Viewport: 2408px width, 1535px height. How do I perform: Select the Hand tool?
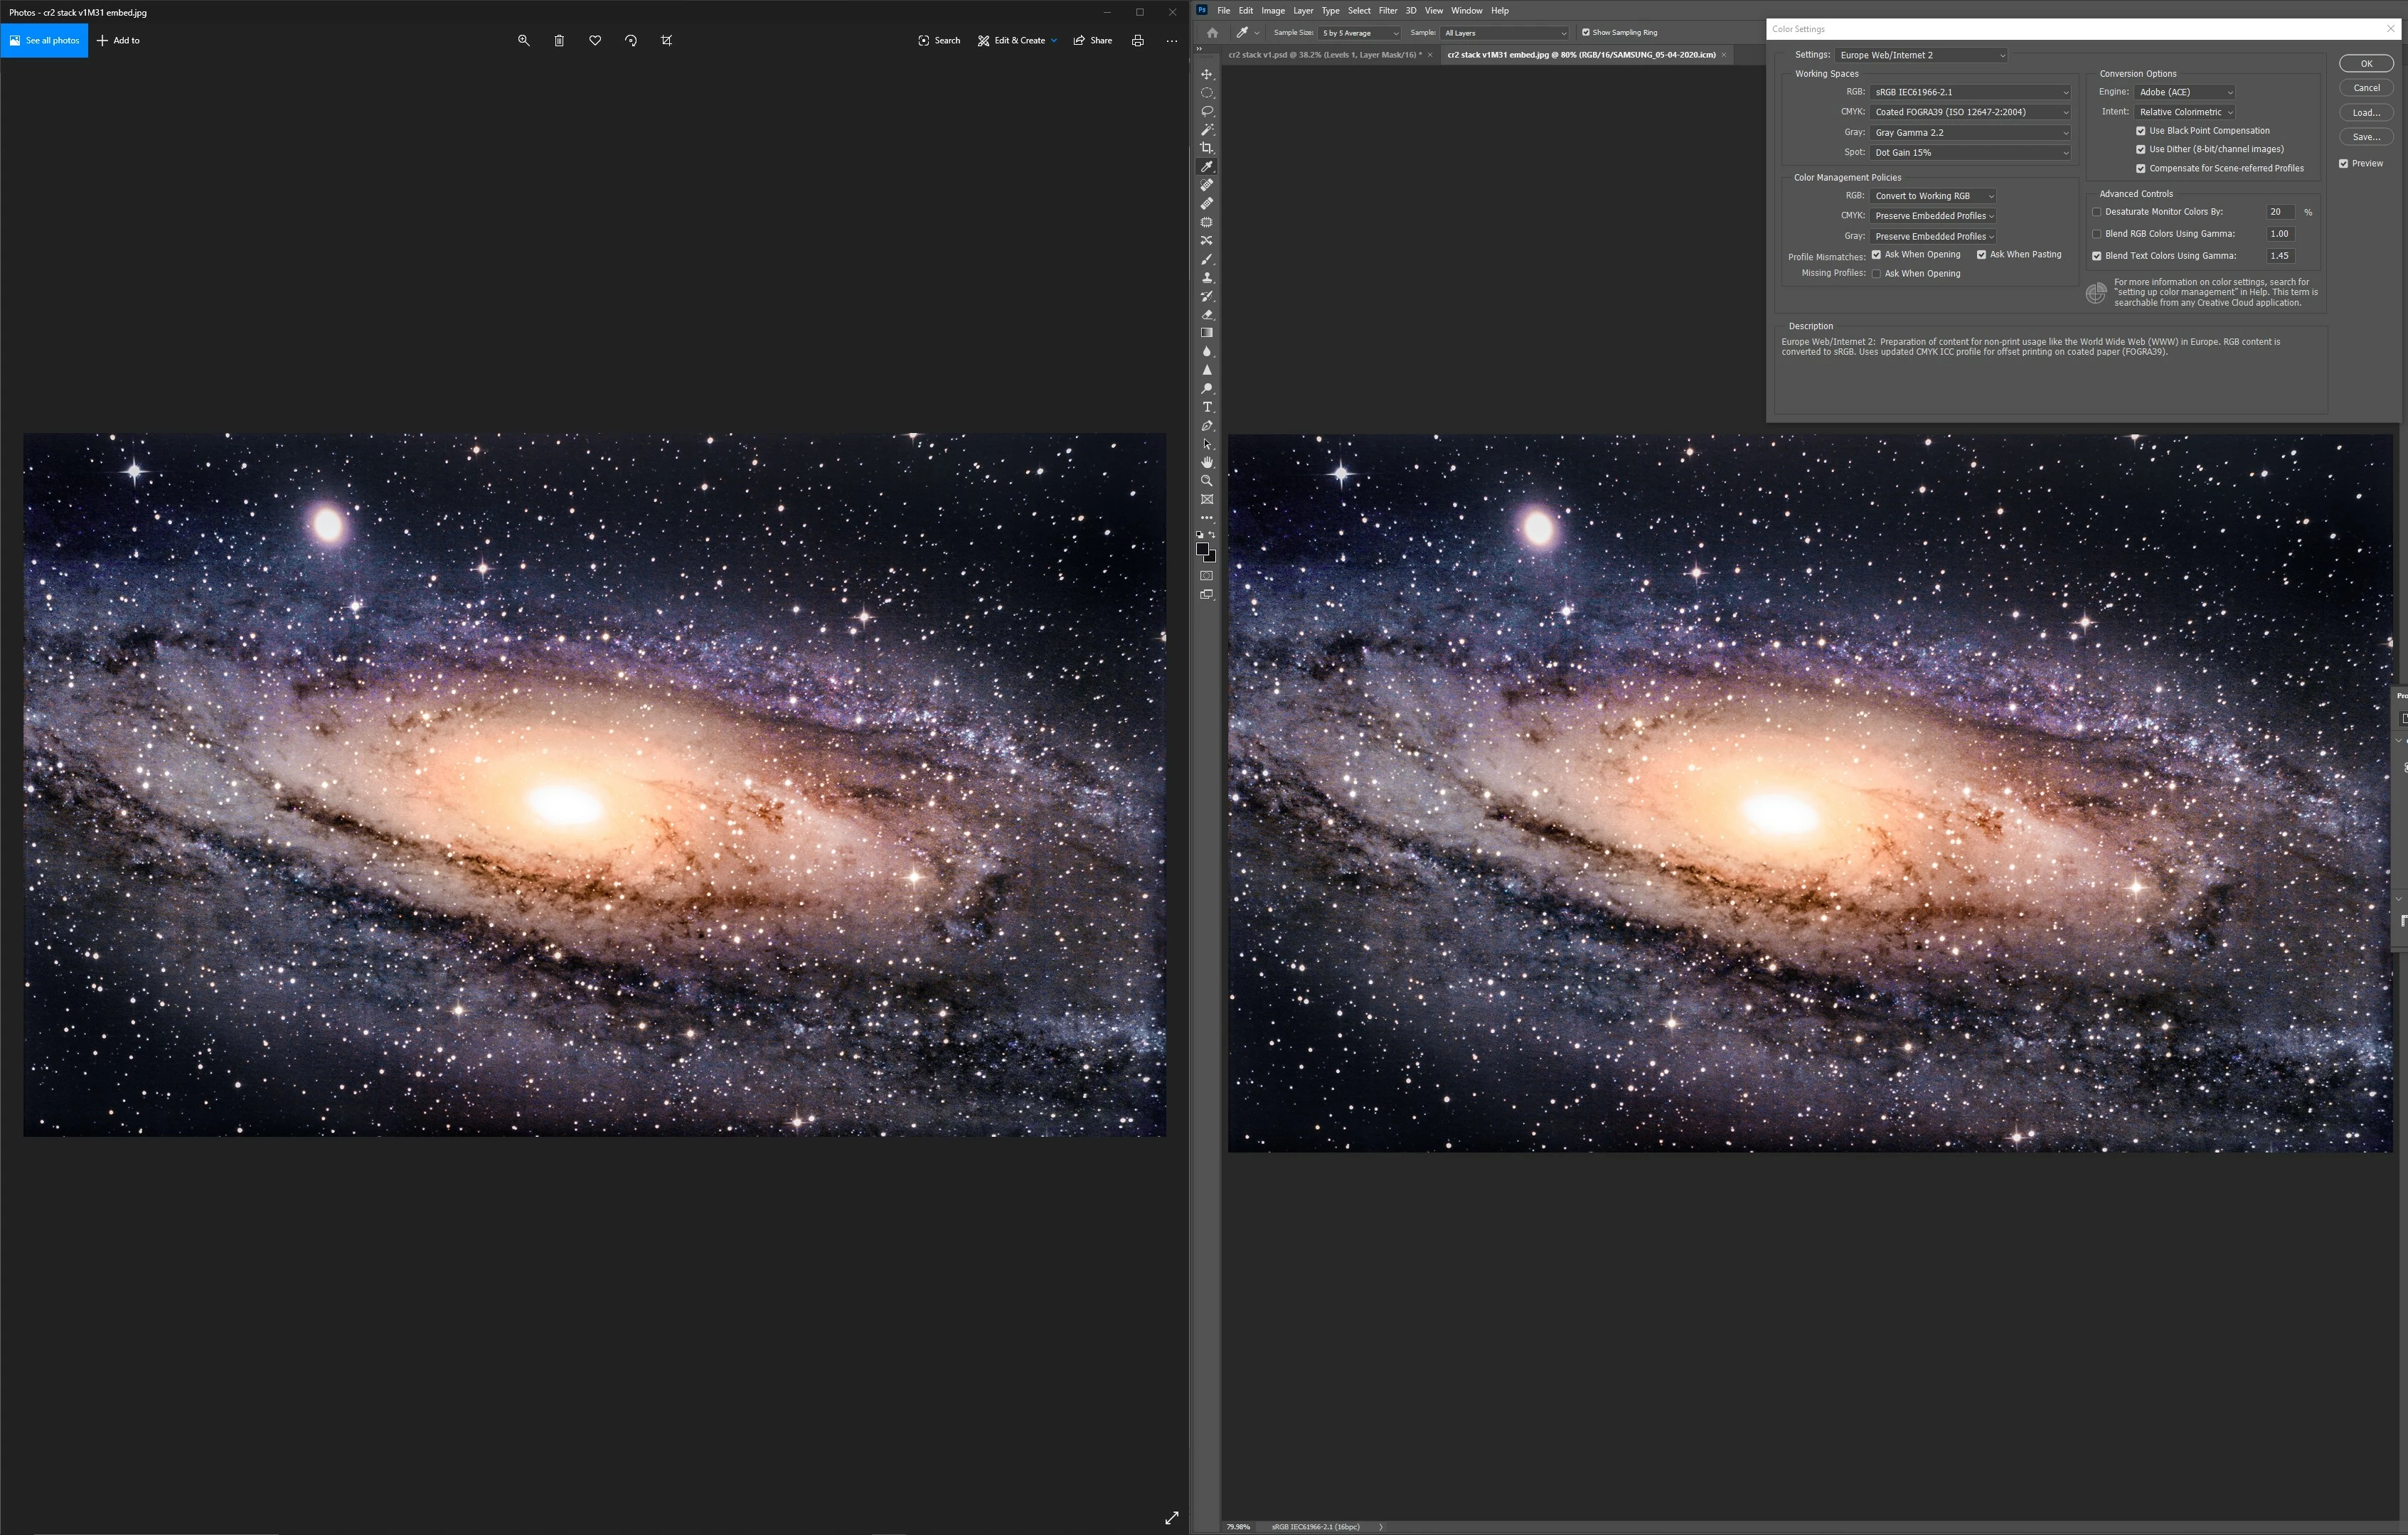(x=1207, y=462)
